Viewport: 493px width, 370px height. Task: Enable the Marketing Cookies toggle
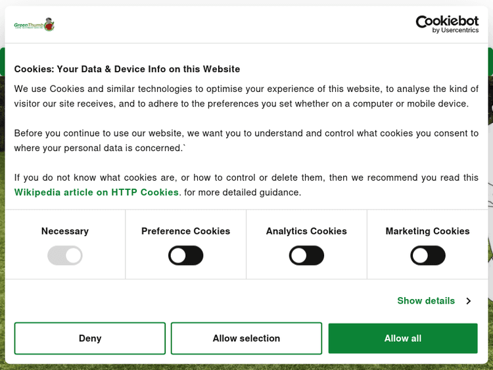point(427,256)
